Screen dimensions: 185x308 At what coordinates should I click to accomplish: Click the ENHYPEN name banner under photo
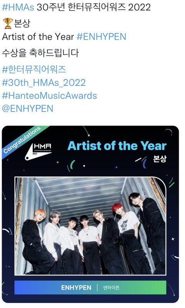[90, 288]
